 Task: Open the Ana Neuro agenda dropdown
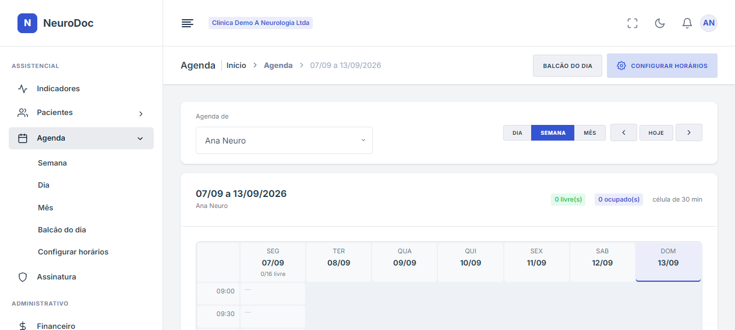tap(284, 141)
